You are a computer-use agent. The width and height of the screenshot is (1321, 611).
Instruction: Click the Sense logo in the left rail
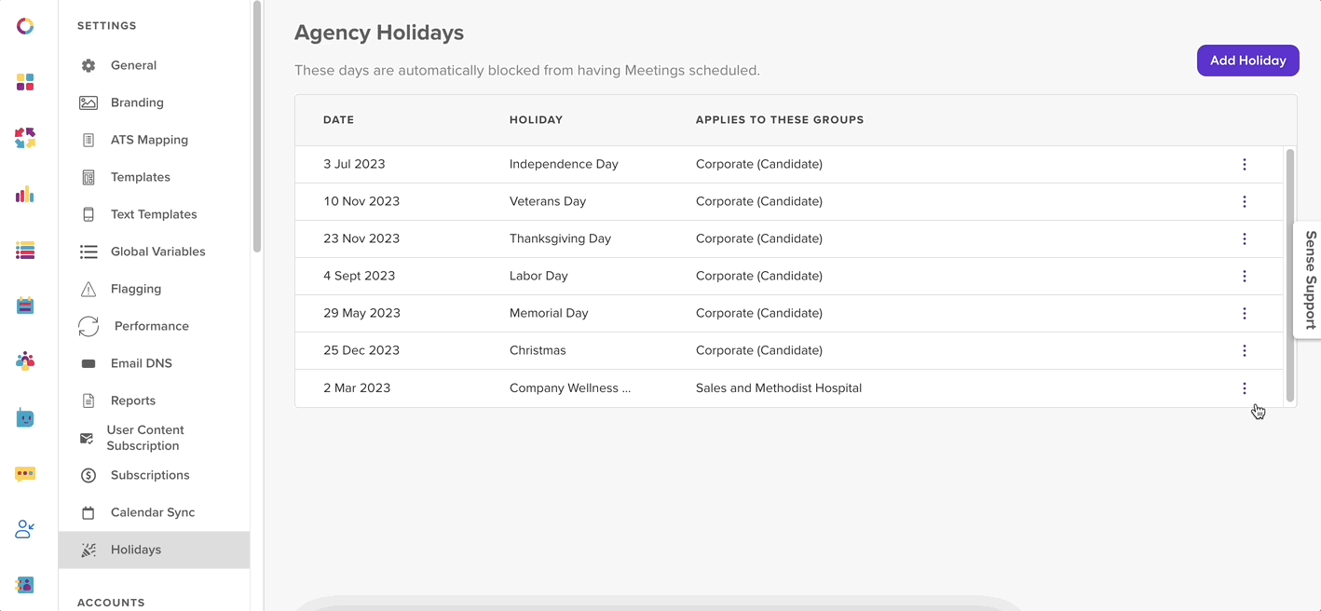pos(25,26)
